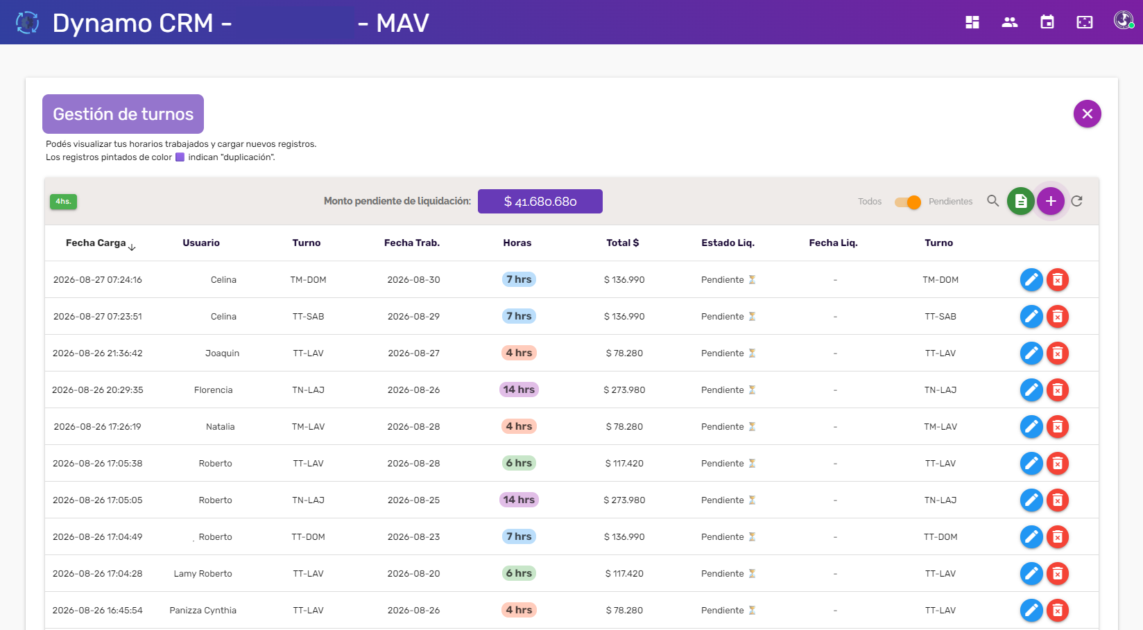Export records with green document button
Image resolution: width=1143 pixels, height=630 pixels.
1021,201
